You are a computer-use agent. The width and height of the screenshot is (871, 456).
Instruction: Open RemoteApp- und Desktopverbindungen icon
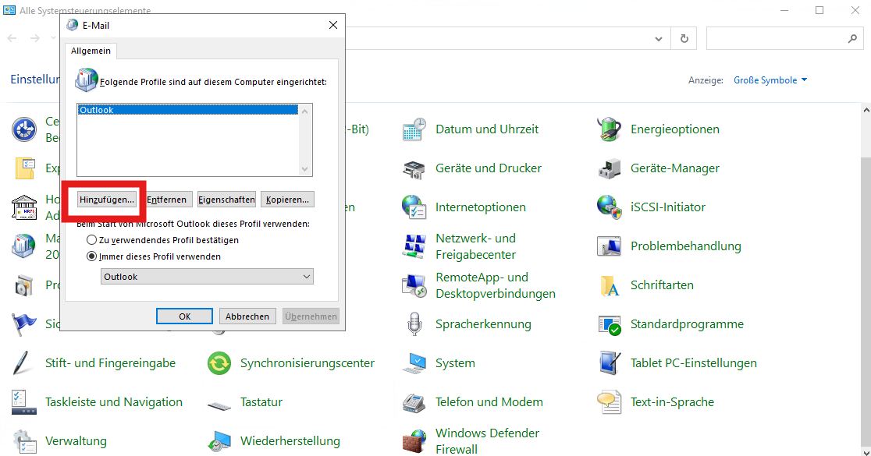tap(414, 285)
